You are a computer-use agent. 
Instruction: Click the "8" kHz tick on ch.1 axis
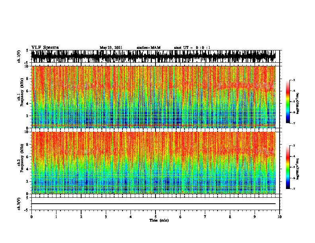(28, 79)
